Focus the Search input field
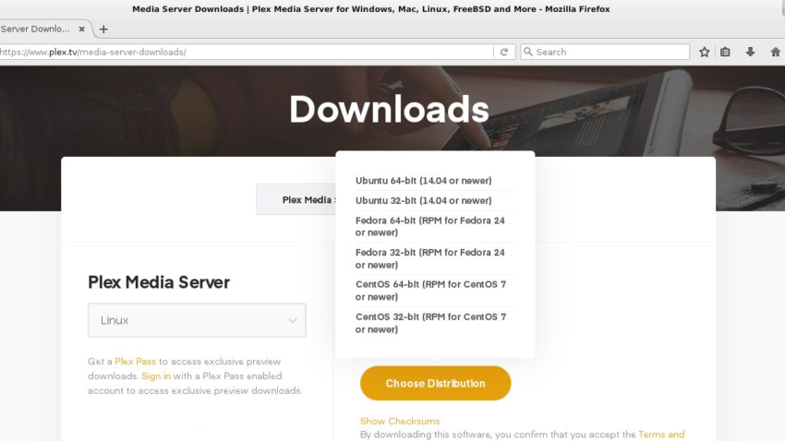785x441 pixels. pos(605,52)
